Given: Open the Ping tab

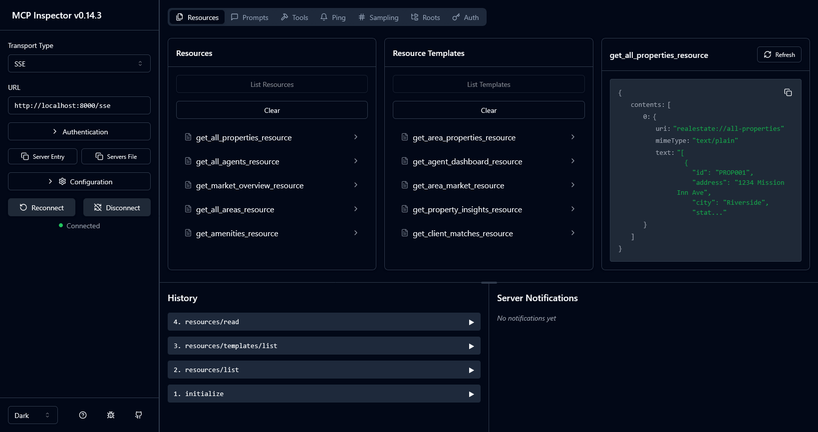Looking at the screenshot, I should [x=333, y=17].
